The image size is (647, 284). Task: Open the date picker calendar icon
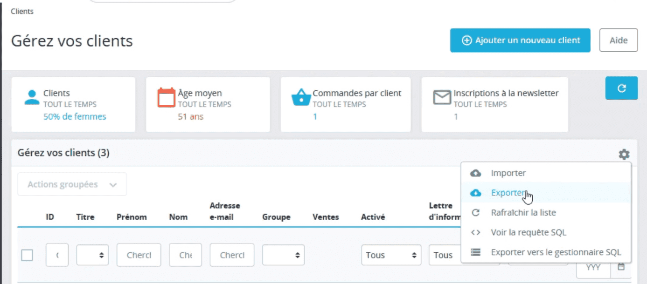(x=621, y=267)
